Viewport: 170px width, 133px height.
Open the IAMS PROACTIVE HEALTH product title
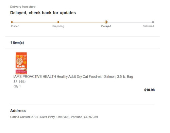click(x=73, y=77)
